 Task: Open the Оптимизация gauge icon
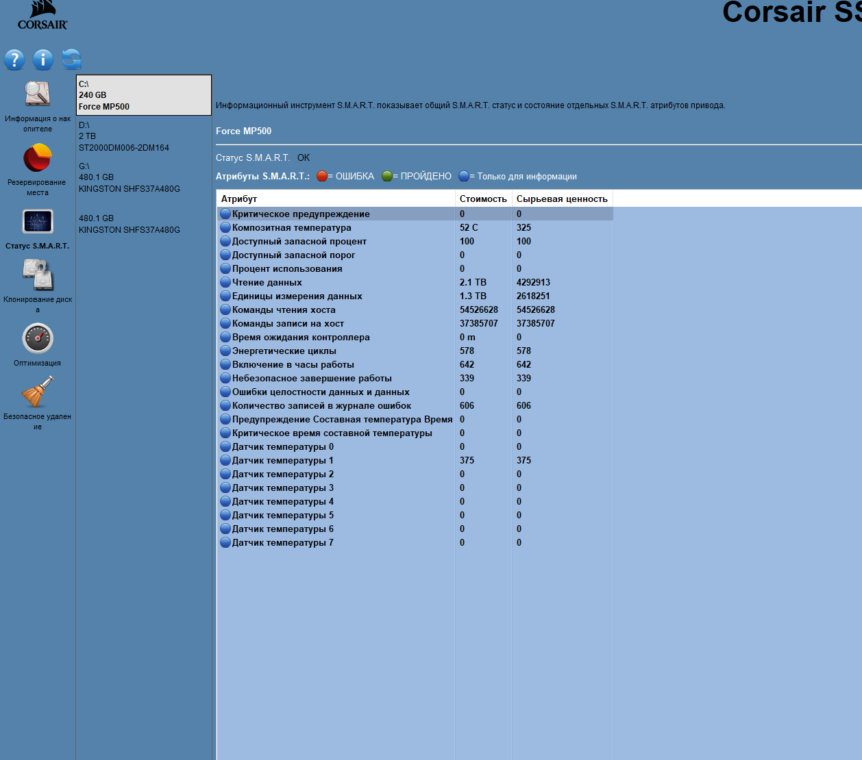38,338
